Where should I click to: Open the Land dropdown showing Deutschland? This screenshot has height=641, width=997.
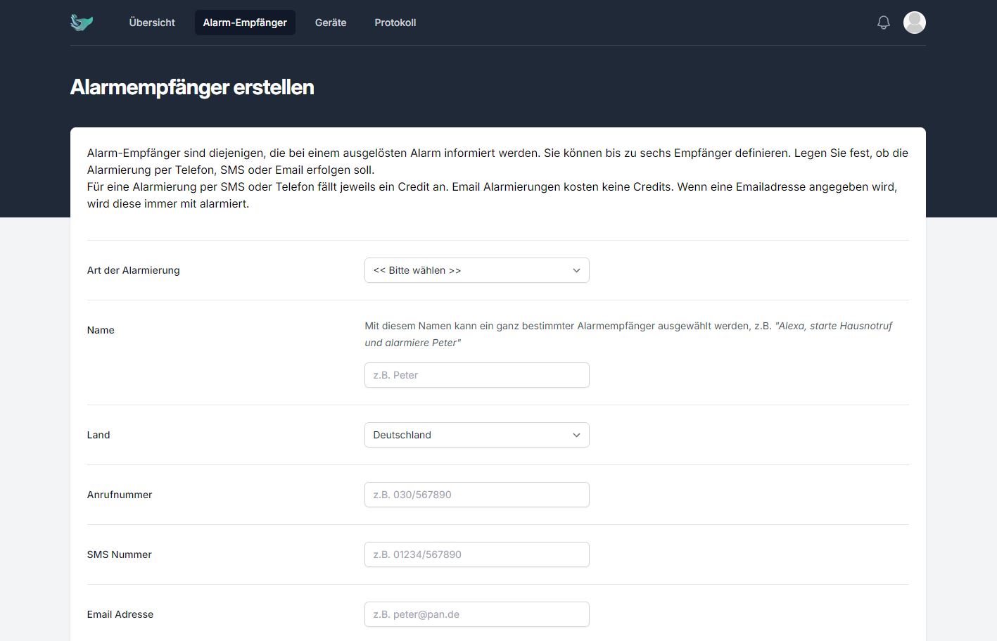pyautogui.click(x=476, y=435)
